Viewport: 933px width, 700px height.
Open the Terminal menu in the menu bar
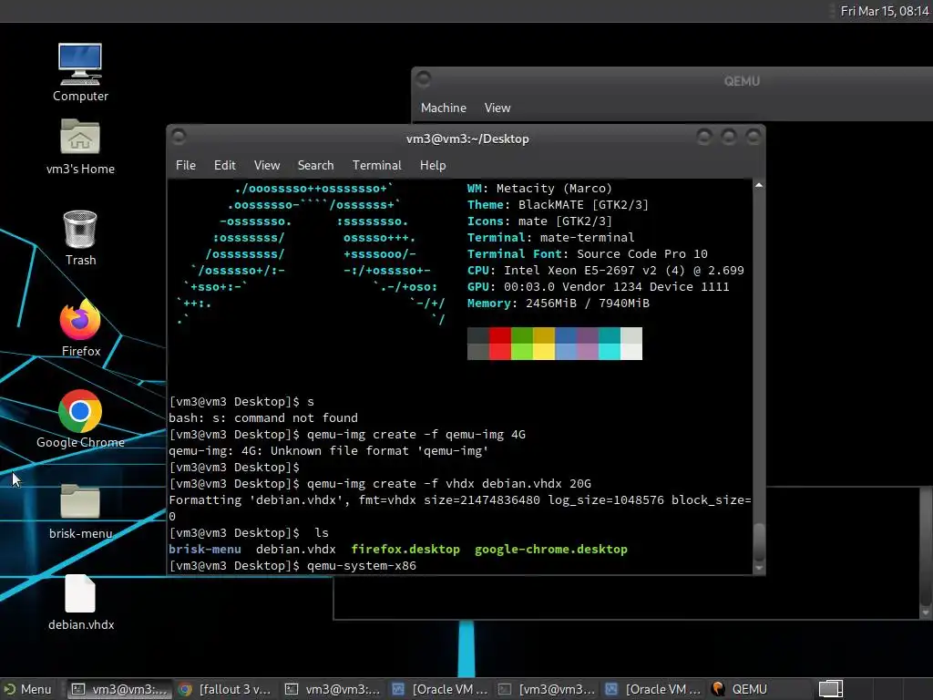pos(376,166)
